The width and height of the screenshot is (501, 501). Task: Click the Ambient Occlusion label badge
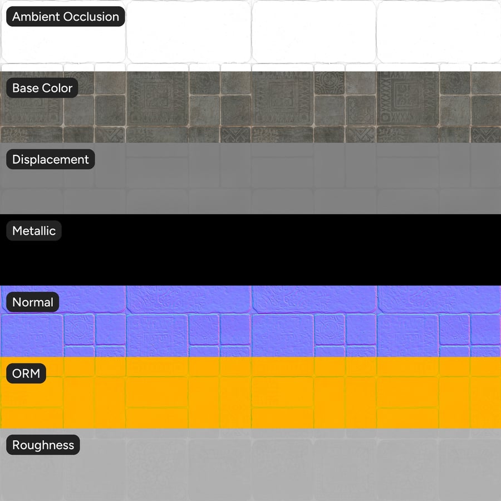click(64, 17)
